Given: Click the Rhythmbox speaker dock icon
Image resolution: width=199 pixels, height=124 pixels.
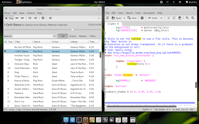Looking at the screenshot, I should pos(86,120).
